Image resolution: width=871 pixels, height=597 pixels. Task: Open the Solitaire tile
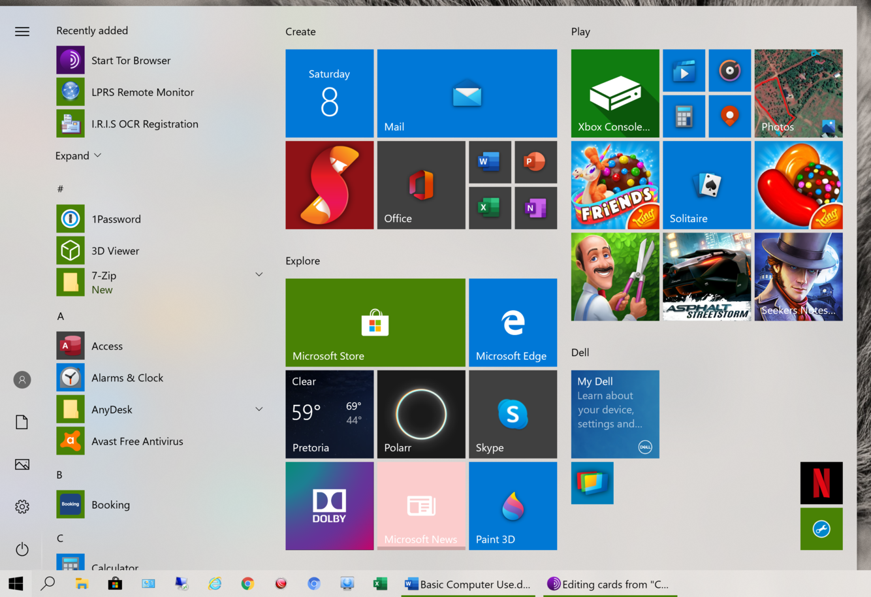click(x=706, y=185)
